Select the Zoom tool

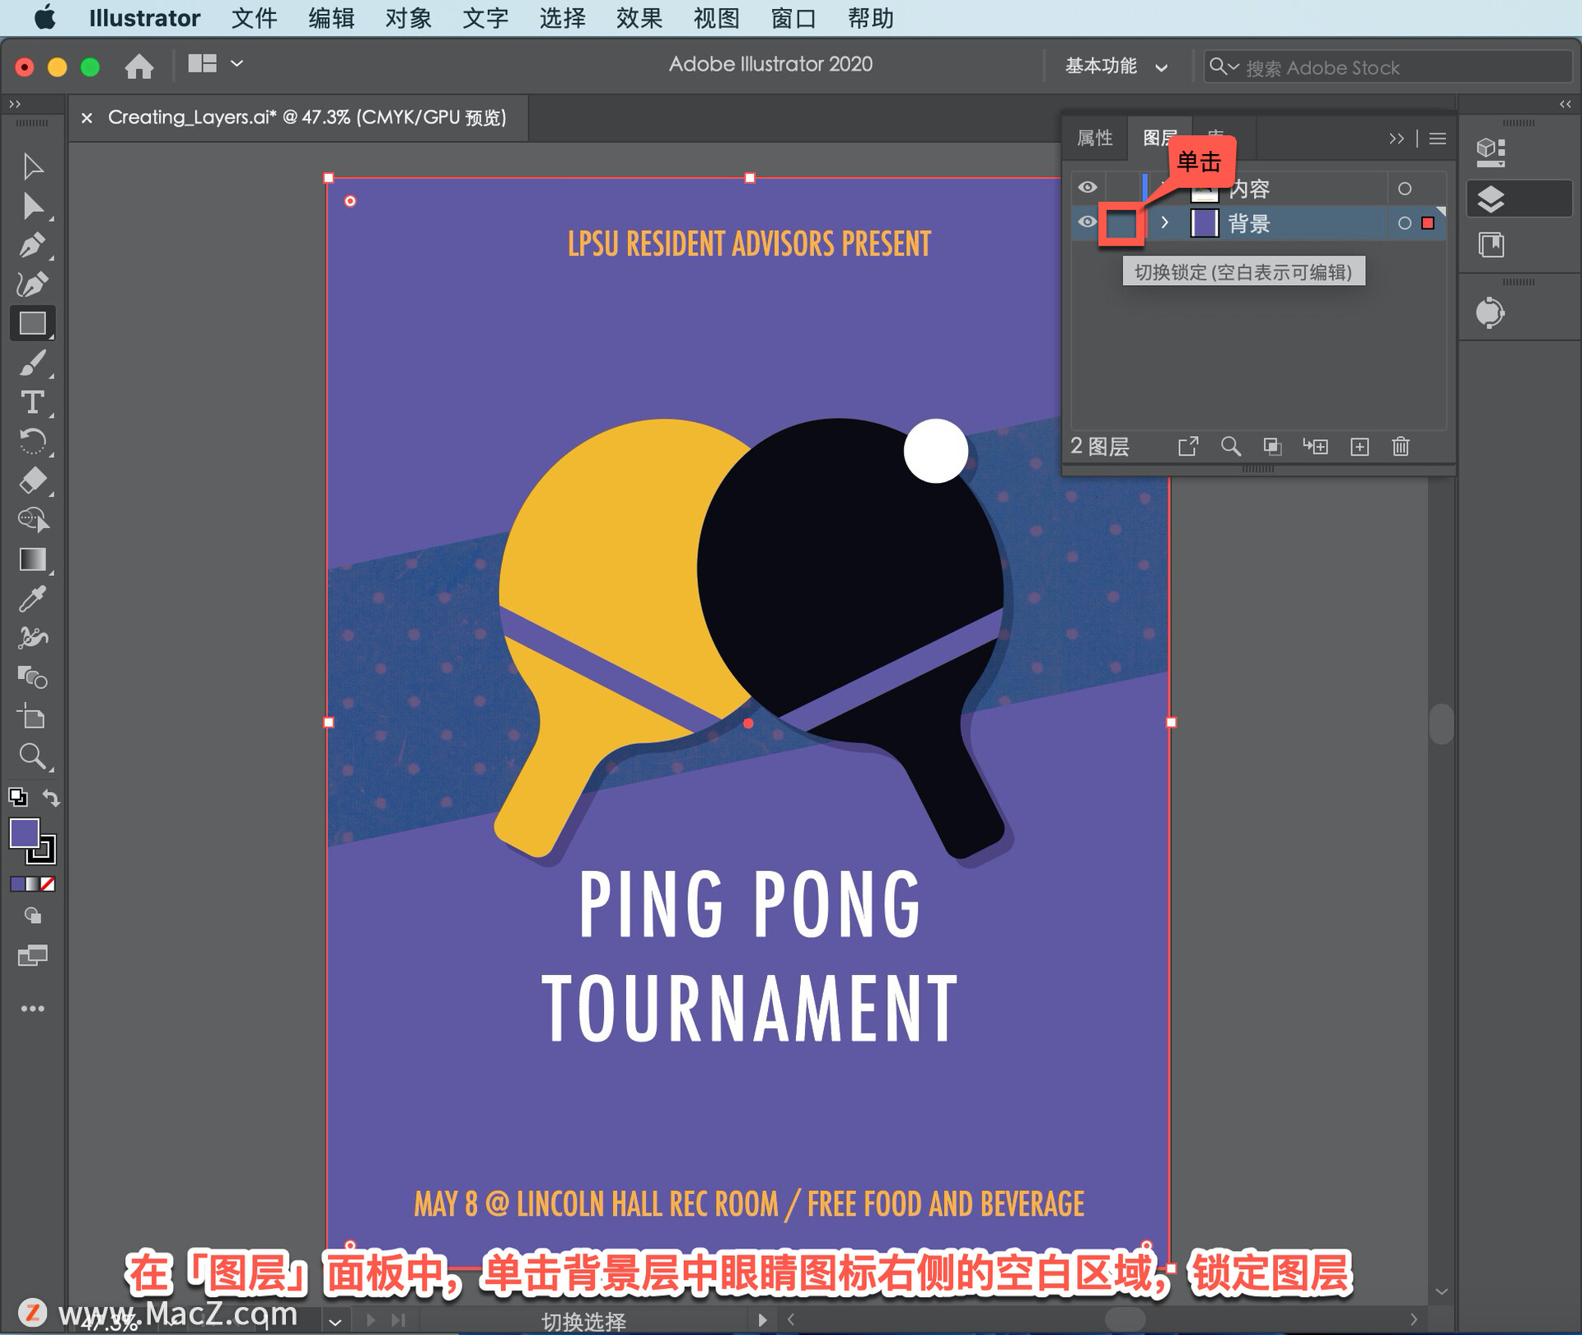(x=32, y=756)
